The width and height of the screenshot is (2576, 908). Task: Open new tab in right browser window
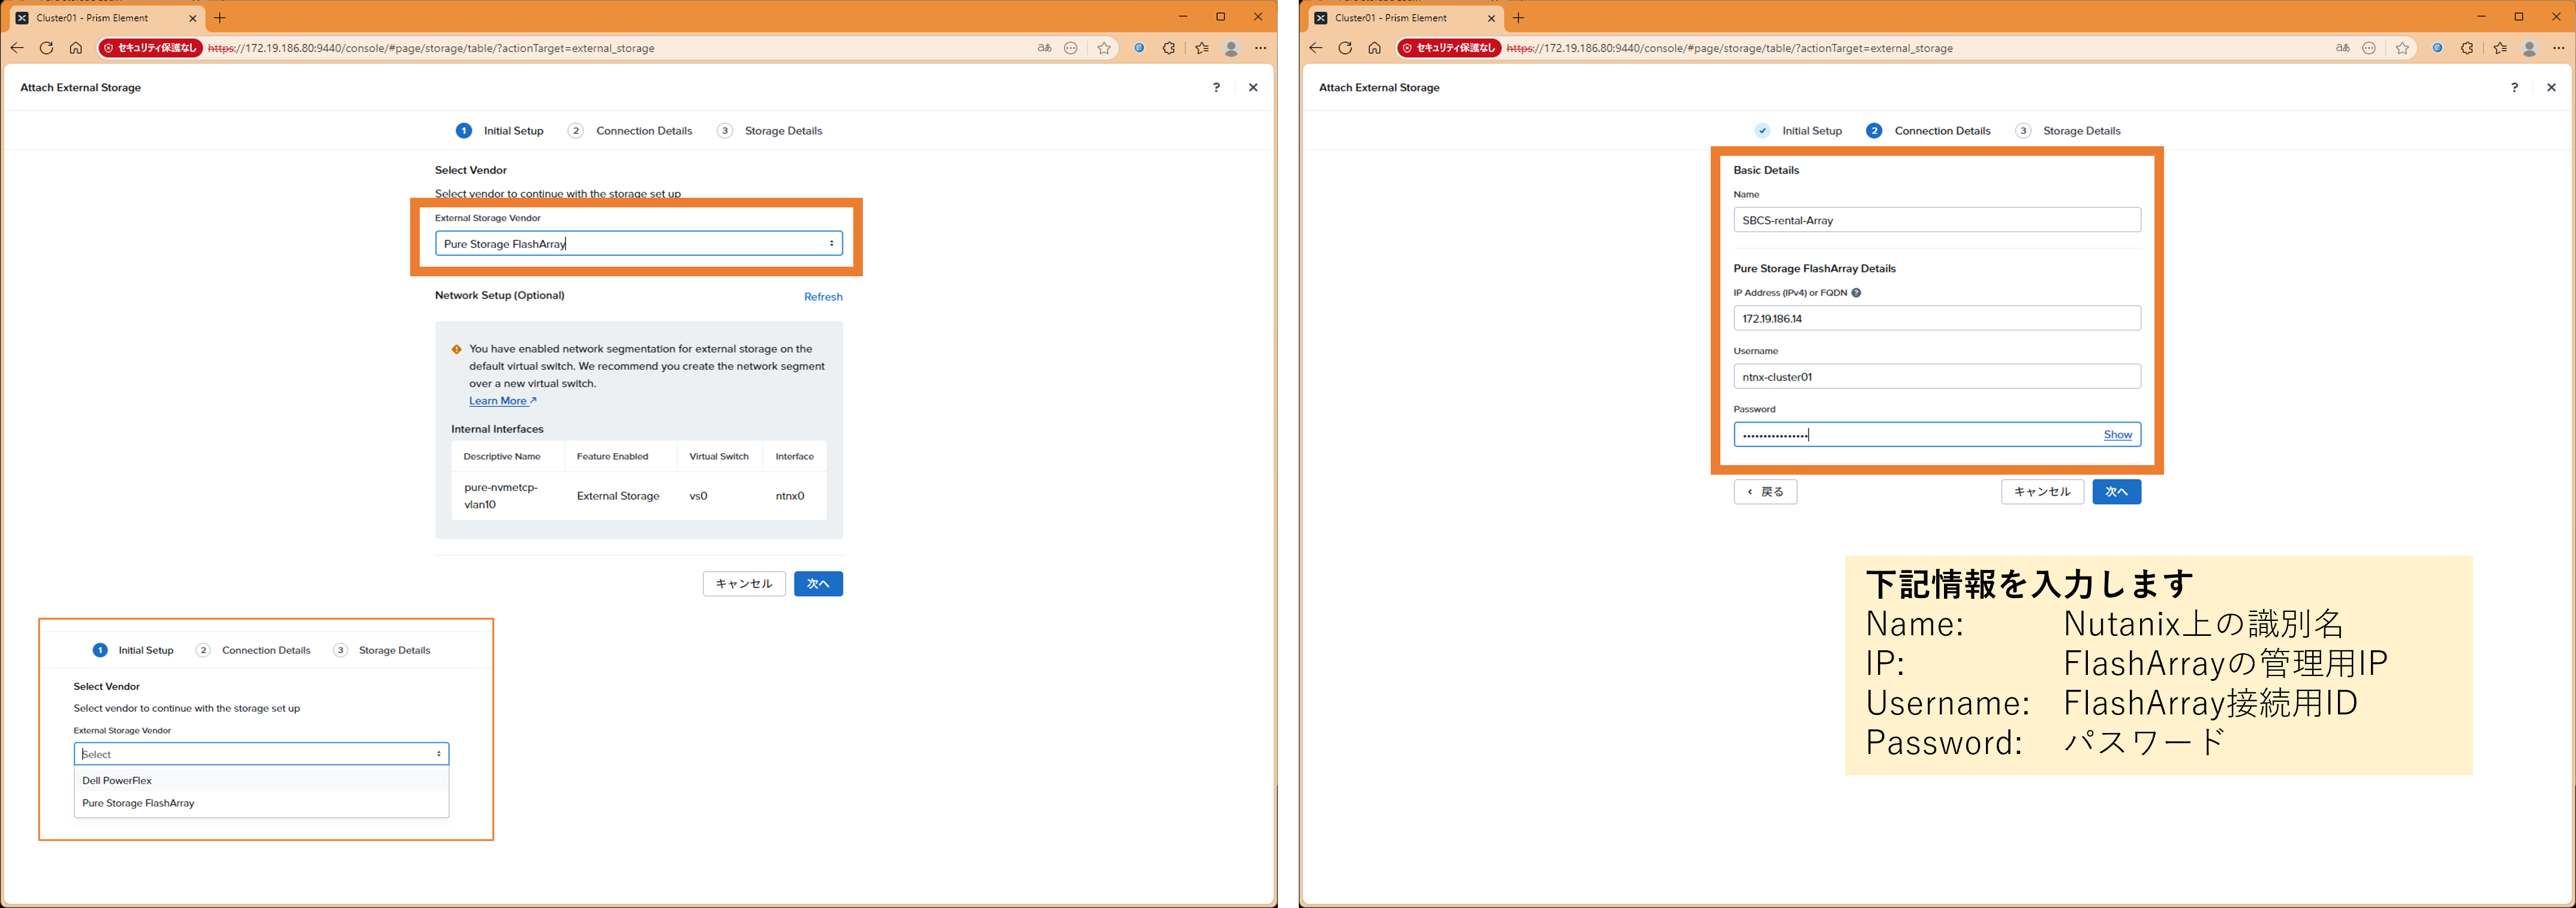tap(1518, 18)
